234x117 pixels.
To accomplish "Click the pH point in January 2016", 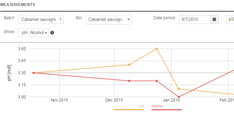I will (179, 89).
